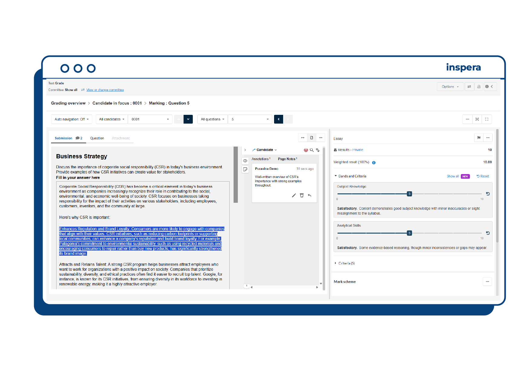The height and width of the screenshot is (375, 530).
Task: Open the candidate 0001 dropdown
Action: coord(150,119)
